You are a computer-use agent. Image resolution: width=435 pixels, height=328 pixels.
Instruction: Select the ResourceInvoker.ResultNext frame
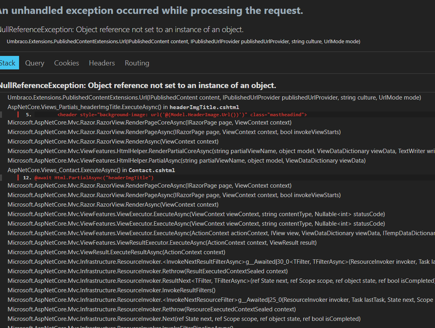tap(221, 281)
